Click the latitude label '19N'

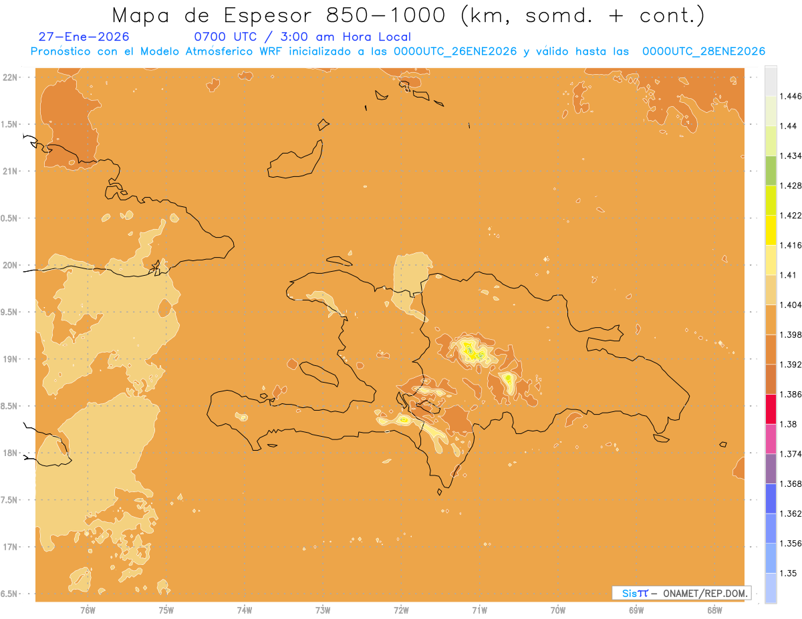(11, 359)
